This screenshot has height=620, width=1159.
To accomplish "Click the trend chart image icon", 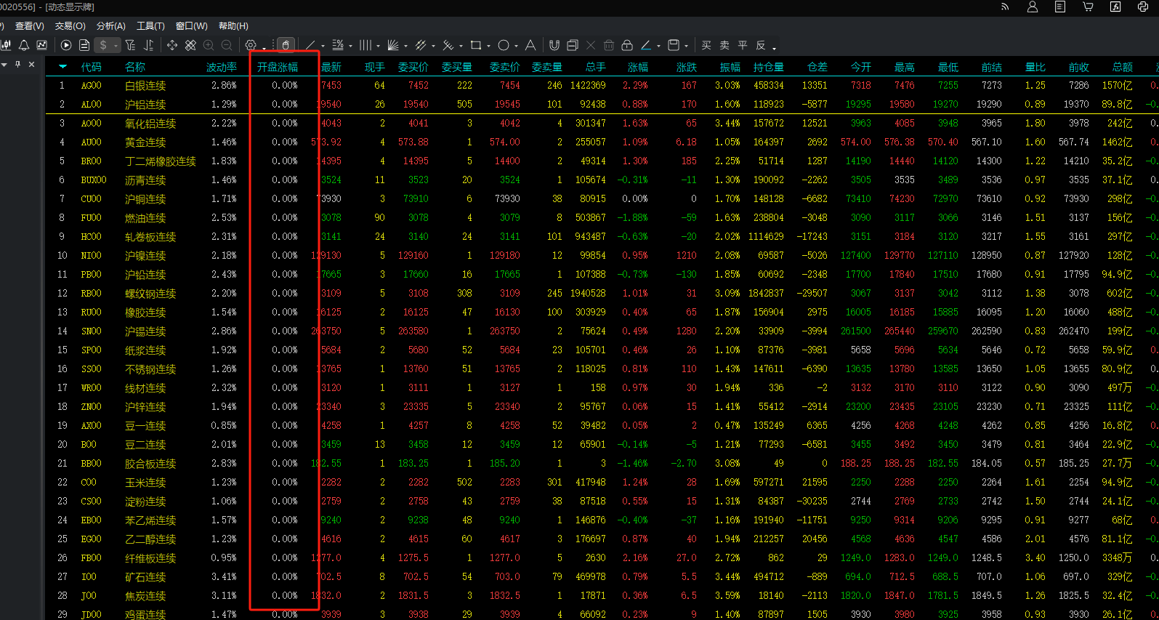I will 41,45.
